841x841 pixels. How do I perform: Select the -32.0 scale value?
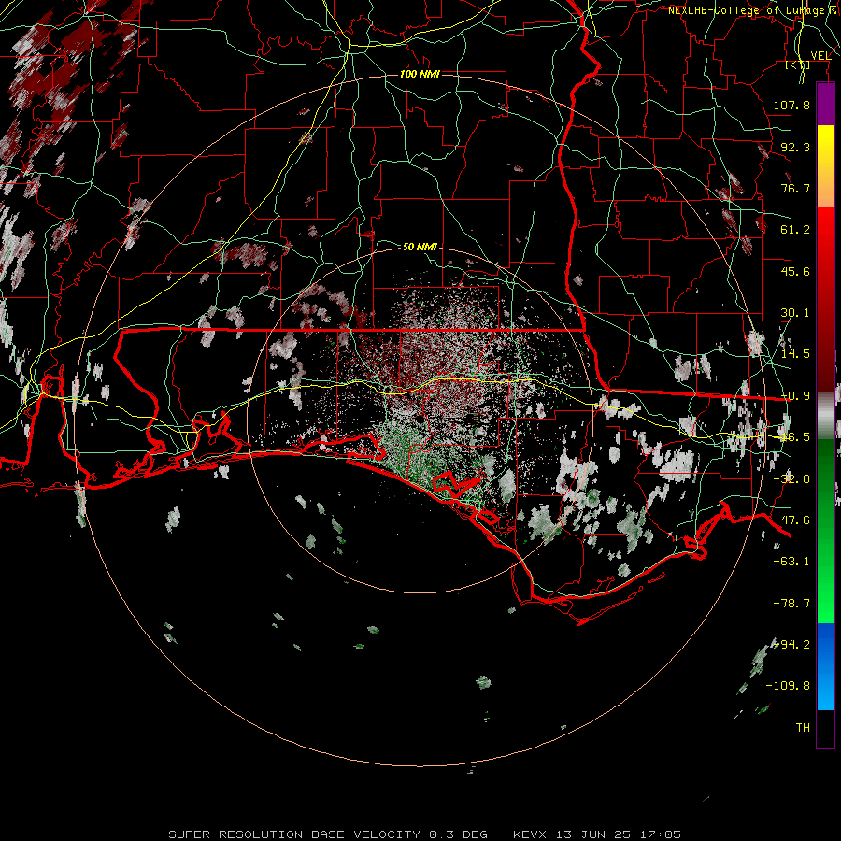[791, 479]
